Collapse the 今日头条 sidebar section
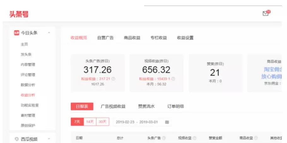The height and width of the screenshot is (143, 287). point(49,33)
